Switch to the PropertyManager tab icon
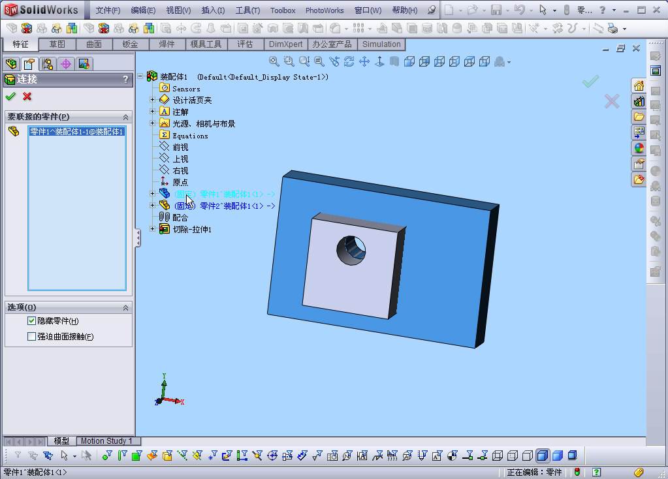Viewport: 668px width, 479px height. pyautogui.click(x=29, y=64)
